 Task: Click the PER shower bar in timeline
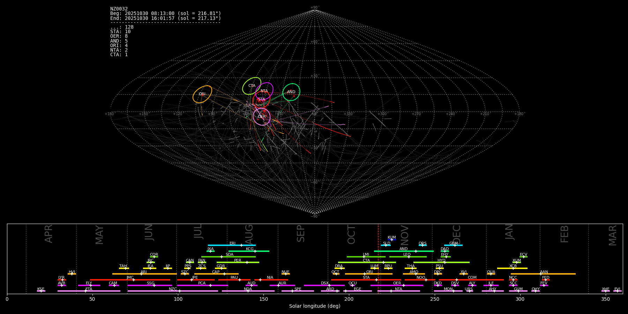point(238,262)
